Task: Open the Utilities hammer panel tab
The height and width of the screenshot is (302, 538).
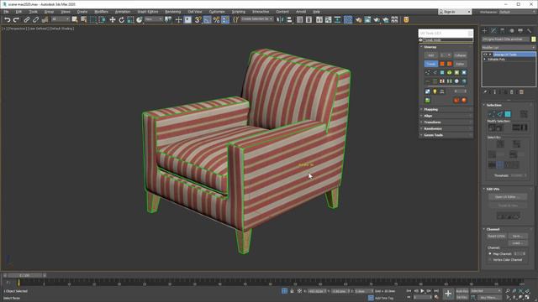Action: click(x=530, y=31)
